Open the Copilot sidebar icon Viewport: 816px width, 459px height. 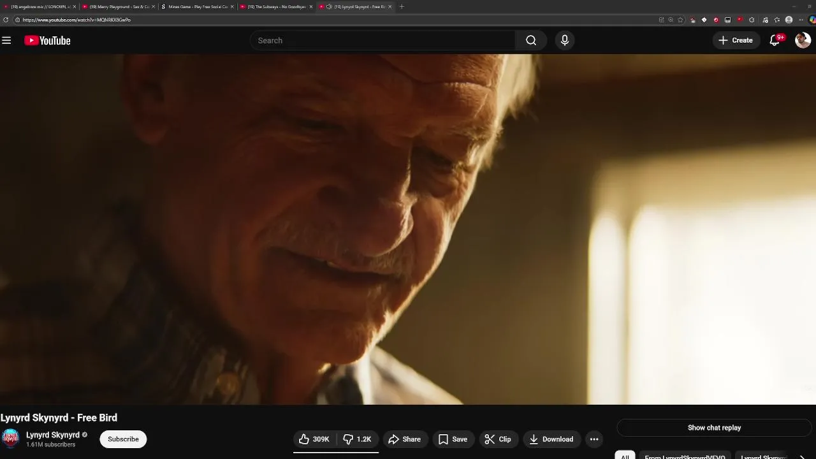(x=812, y=20)
